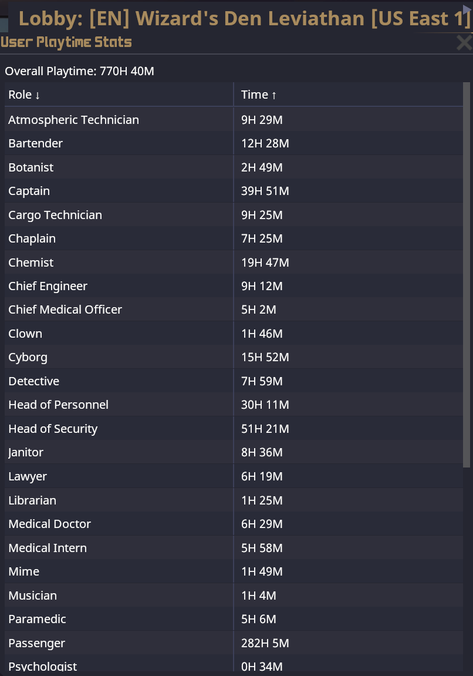Click the Passenger 282H 5M time cell
The width and height of the screenshot is (473, 676).
[265, 643]
